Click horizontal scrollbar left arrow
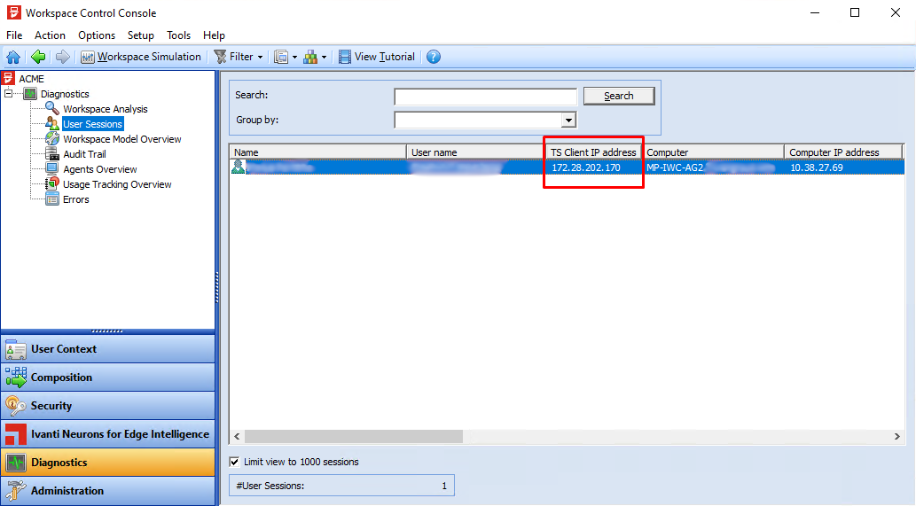 click(x=237, y=437)
